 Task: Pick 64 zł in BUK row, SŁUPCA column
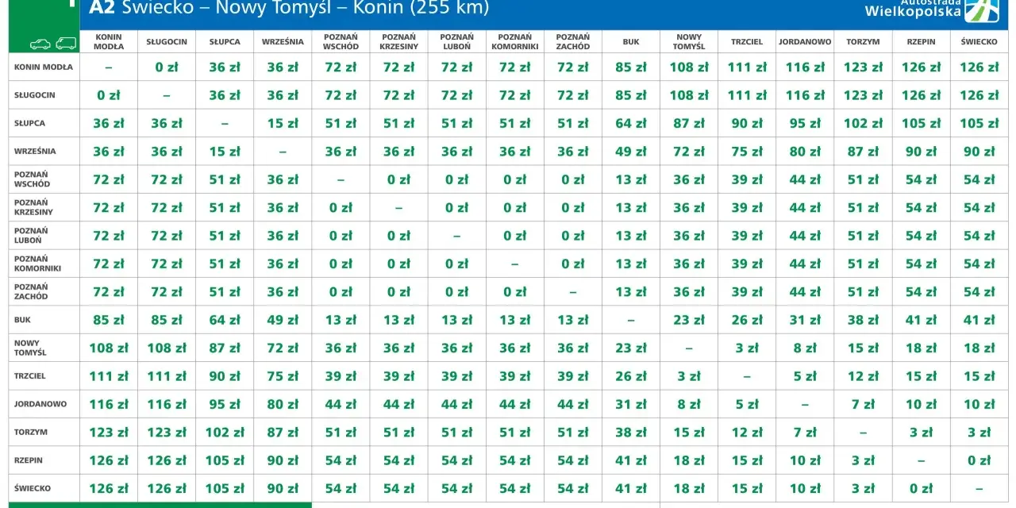[x=225, y=320]
